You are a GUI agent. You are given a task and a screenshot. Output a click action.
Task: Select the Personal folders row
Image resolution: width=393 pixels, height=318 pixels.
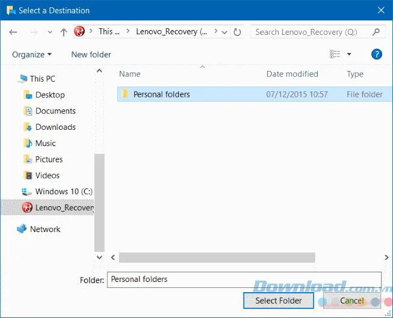click(x=254, y=94)
